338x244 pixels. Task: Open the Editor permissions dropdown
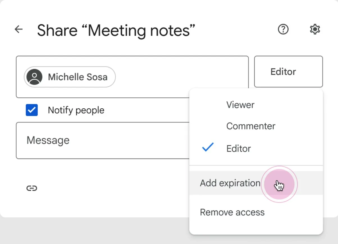(283, 71)
